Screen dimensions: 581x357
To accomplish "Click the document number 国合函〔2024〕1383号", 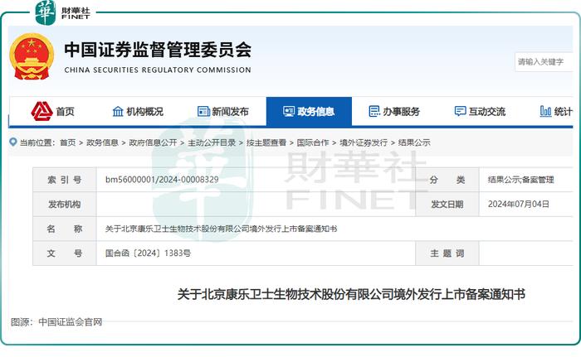I will tap(149, 253).
